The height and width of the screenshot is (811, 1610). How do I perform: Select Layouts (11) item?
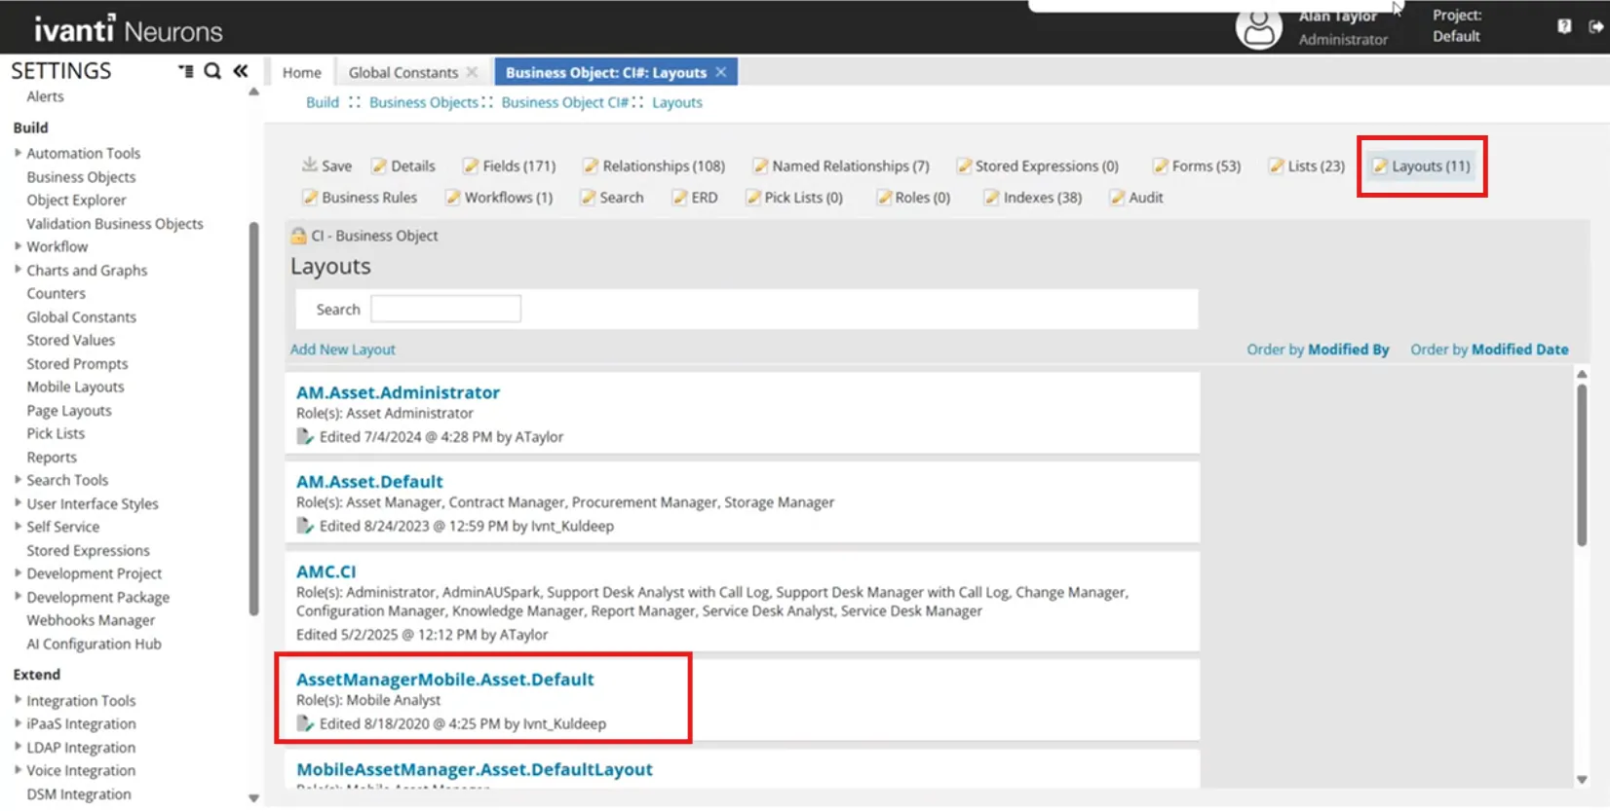pyautogui.click(x=1422, y=166)
